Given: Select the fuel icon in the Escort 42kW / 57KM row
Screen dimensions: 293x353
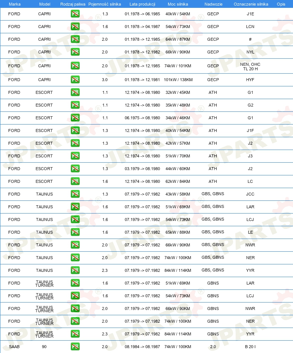Looking at the screenshot, I should point(75,144).
